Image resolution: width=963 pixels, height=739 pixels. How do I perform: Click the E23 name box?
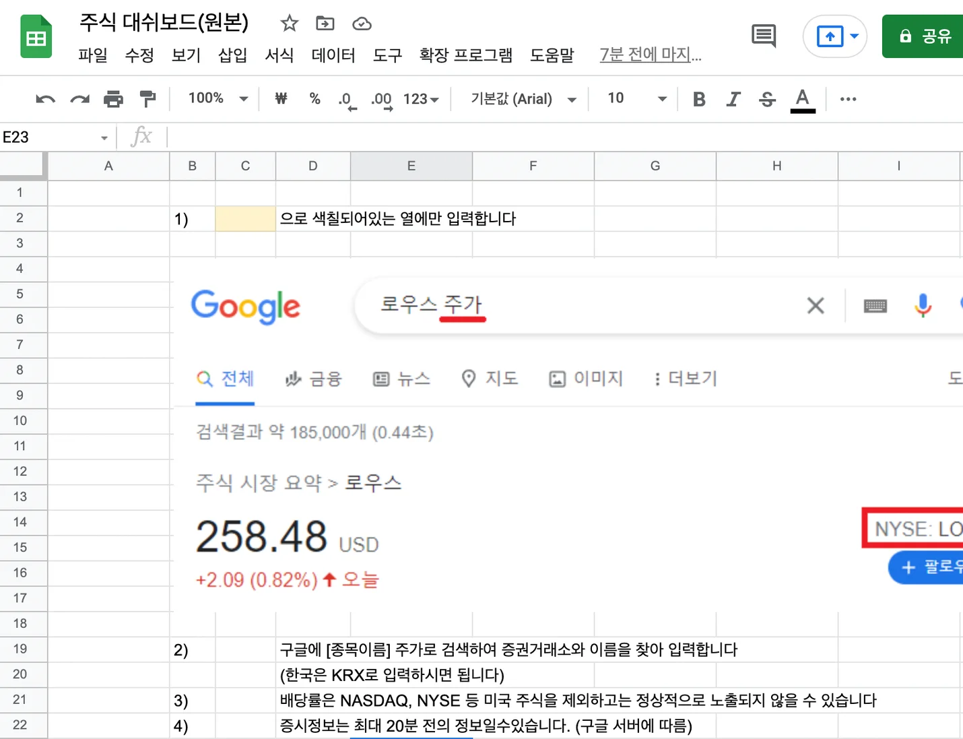[x=47, y=137]
